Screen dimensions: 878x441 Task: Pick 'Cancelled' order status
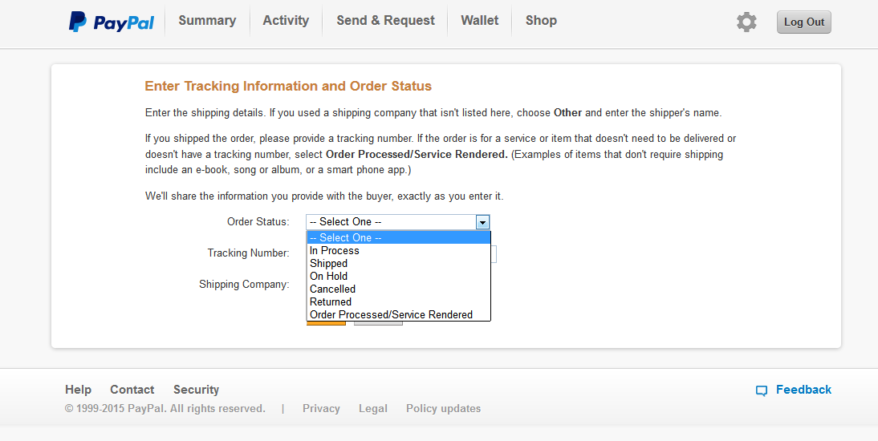(398, 289)
